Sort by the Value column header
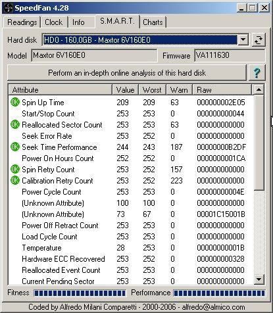The height and width of the screenshot is (313, 273). coord(126,89)
